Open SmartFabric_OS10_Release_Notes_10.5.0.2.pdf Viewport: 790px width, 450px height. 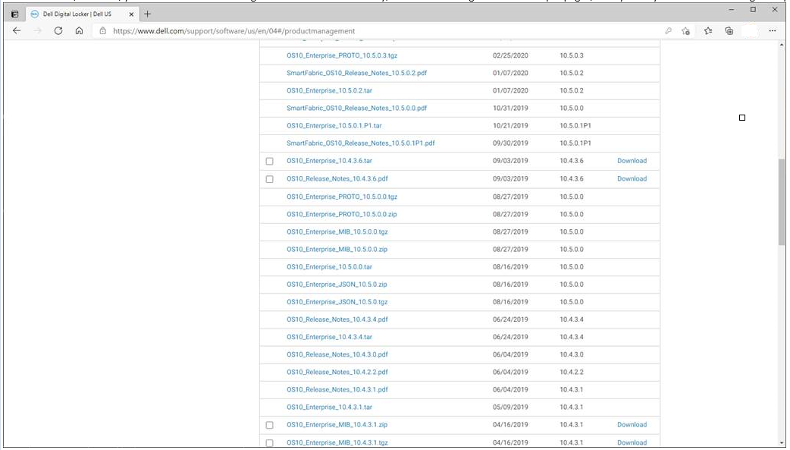point(356,73)
